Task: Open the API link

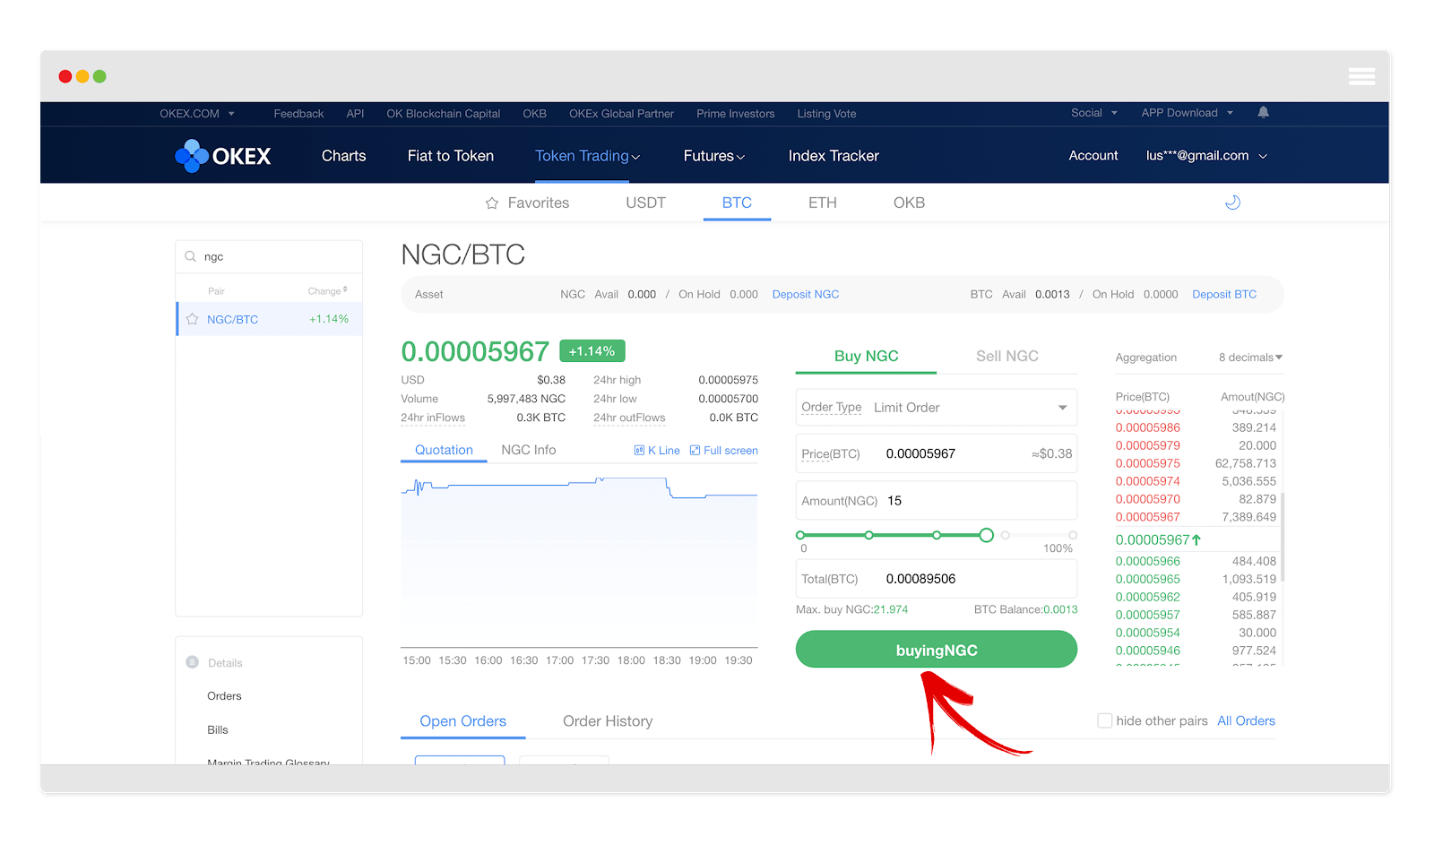Action: click(355, 114)
